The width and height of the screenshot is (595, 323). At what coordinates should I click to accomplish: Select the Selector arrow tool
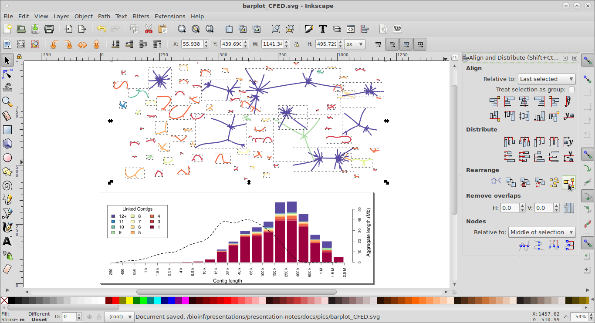click(x=7, y=60)
